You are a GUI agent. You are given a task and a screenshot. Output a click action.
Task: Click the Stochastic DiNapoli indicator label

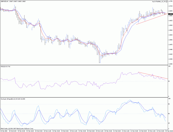click(x=13, y=99)
